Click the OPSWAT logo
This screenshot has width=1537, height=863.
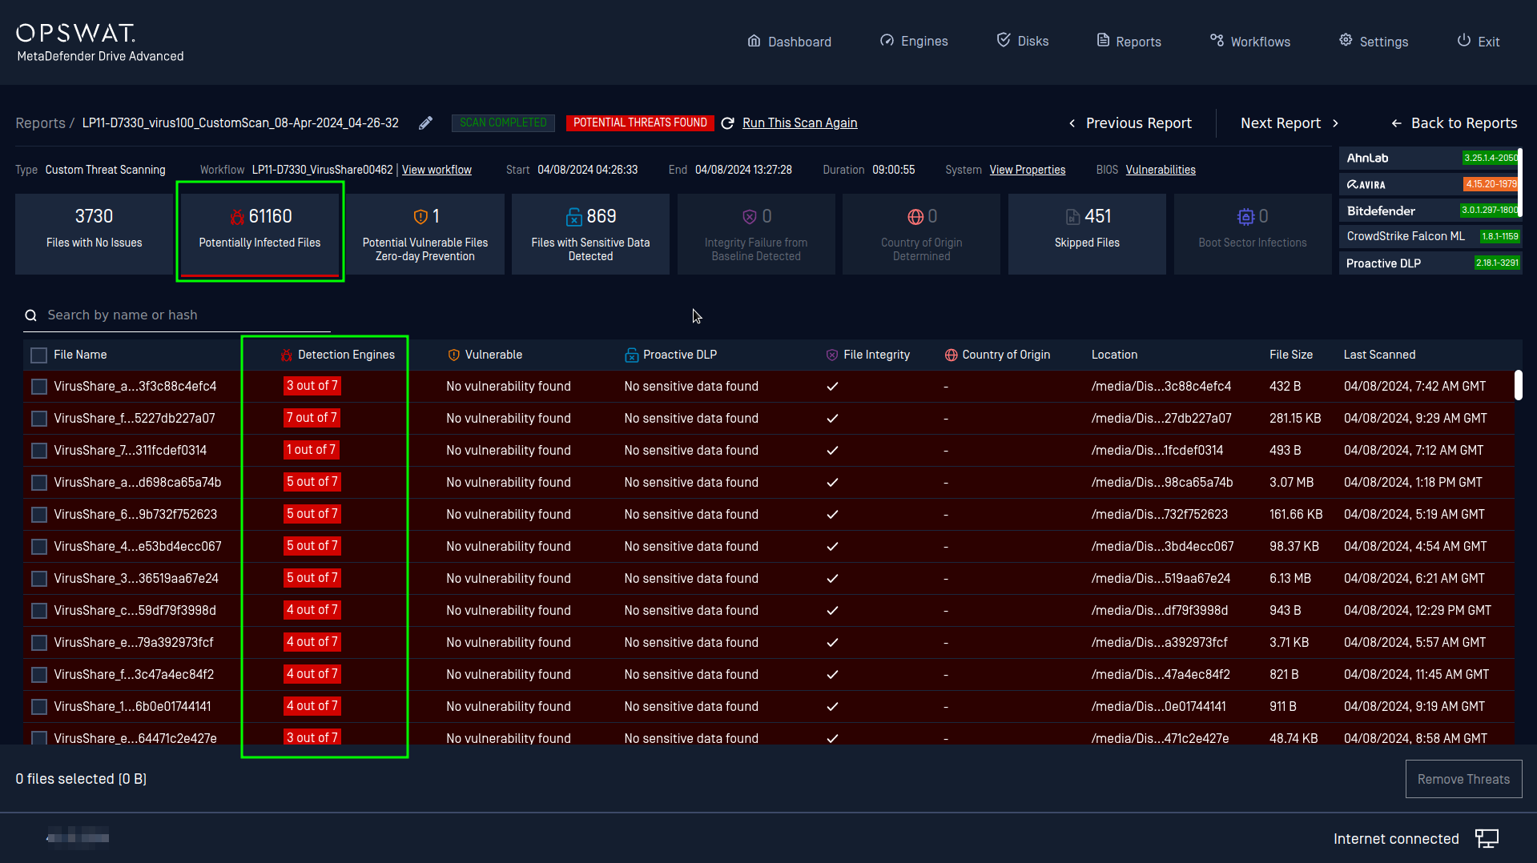[75, 33]
